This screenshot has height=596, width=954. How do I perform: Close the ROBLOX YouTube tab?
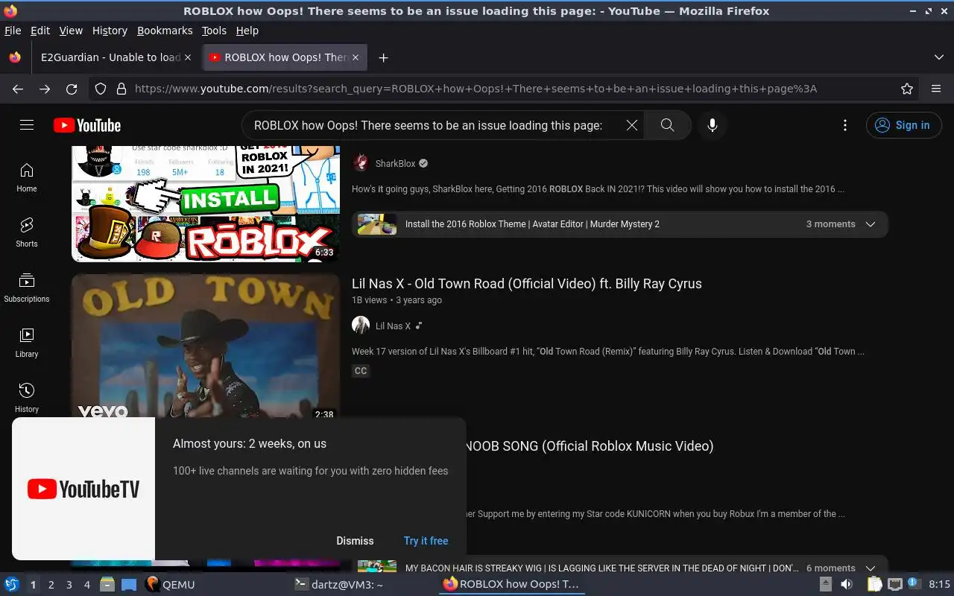(x=356, y=57)
